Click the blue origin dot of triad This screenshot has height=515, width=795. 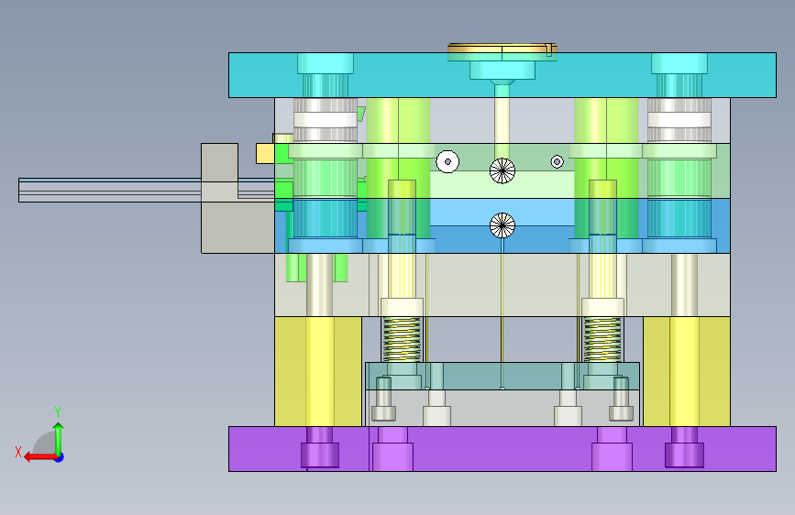coord(60,457)
